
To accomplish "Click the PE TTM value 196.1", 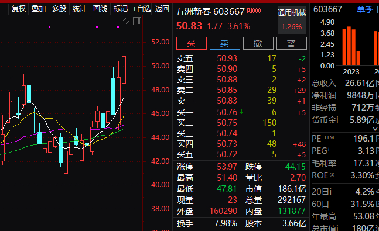I will [363, 139].
